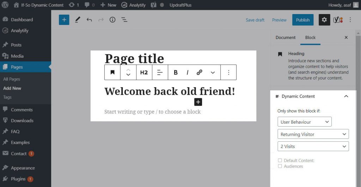Click the sidebar scrollbar up arrow
The height and width of the screenshot is (187, 361).
pyautogui.click(x=358, y=33)
